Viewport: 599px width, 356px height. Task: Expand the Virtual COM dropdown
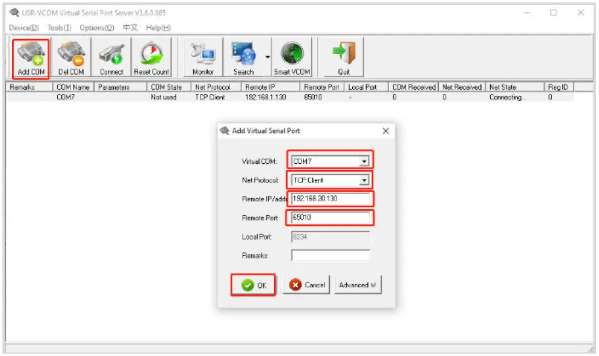pyautogui.click(x=364, y=161)
